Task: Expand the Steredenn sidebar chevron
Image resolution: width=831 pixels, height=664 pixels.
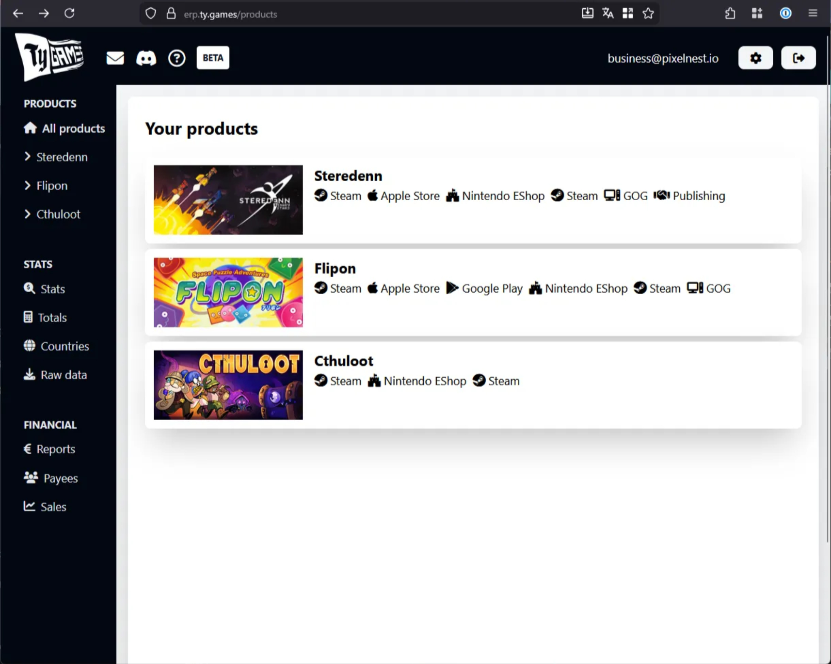Action: click(x=27, y=157)
